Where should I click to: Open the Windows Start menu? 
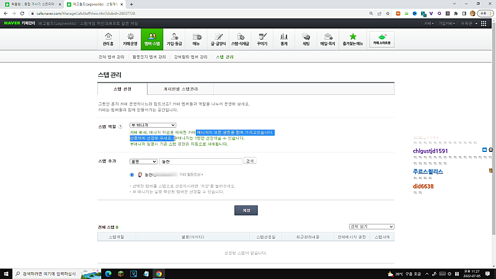[x=6, y=274]
